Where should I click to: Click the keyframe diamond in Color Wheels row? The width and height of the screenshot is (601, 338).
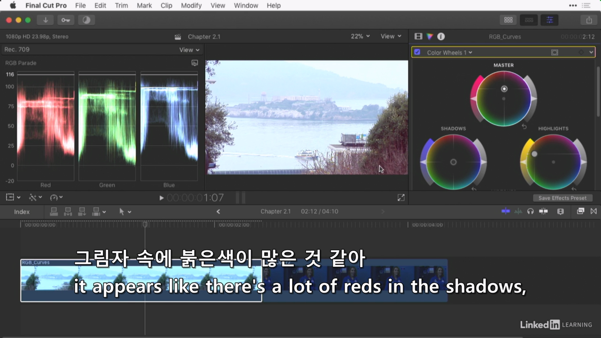[x=581, y=53]
